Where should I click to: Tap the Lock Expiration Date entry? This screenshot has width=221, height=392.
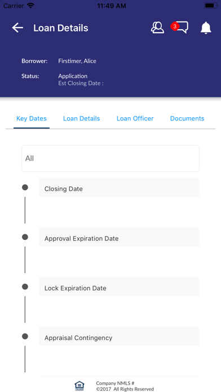(119, 287)
